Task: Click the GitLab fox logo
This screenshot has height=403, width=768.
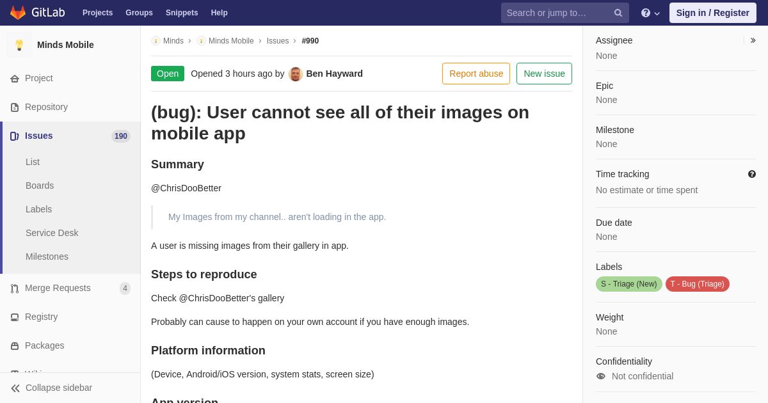Action: point(18,13)
